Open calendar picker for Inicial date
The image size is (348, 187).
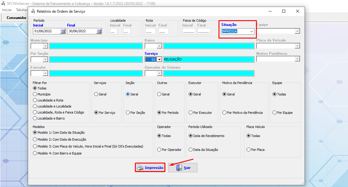coord(63,31)
